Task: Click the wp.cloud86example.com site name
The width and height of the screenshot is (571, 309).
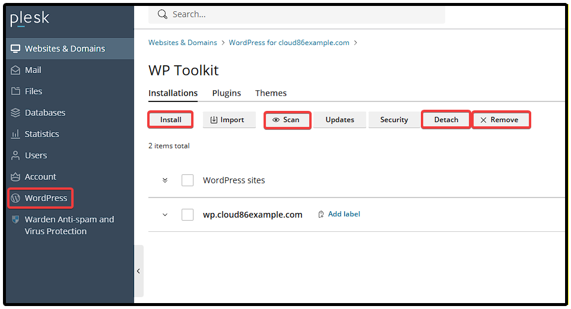Action: pos(252,215)
